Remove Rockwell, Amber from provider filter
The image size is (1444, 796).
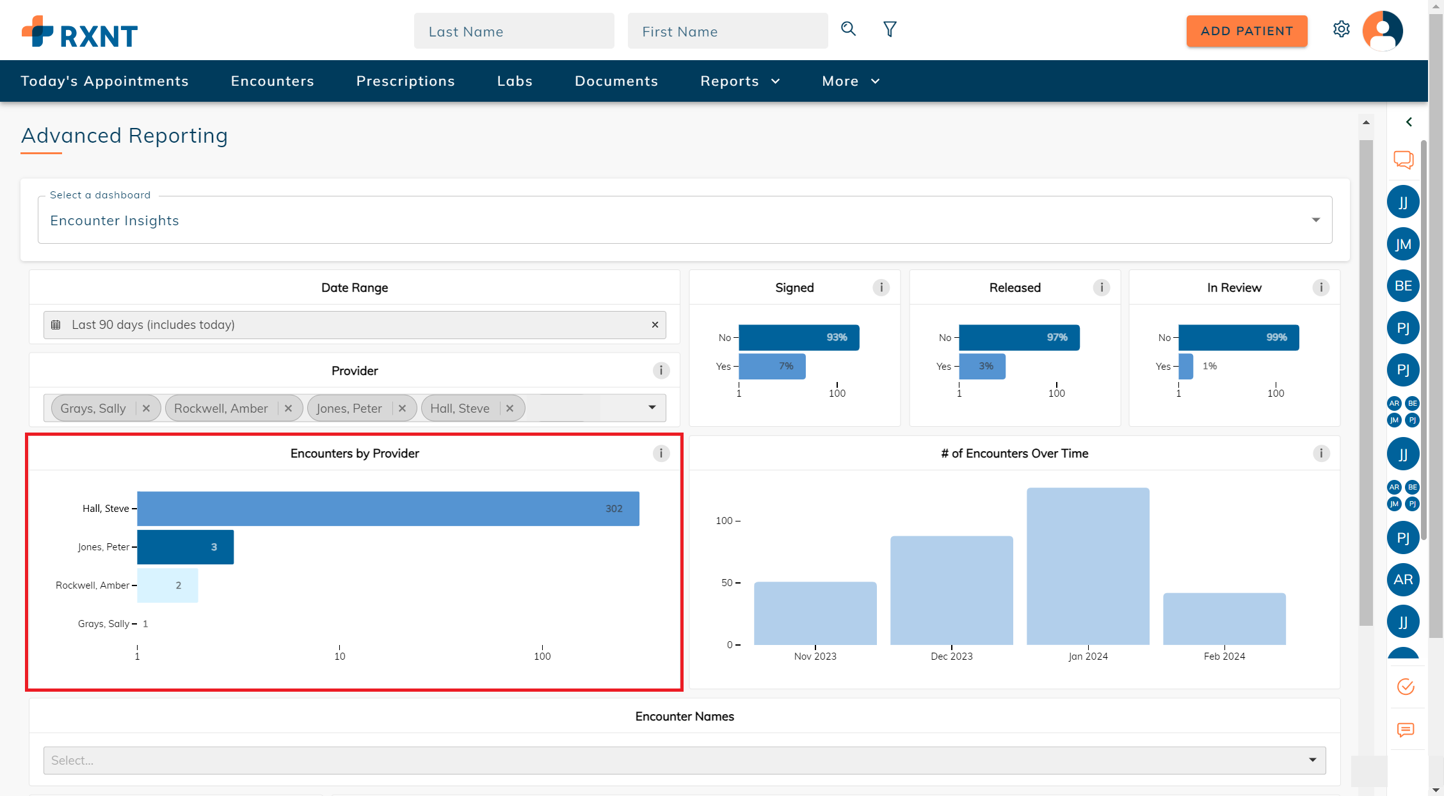[x=288, y=408]
